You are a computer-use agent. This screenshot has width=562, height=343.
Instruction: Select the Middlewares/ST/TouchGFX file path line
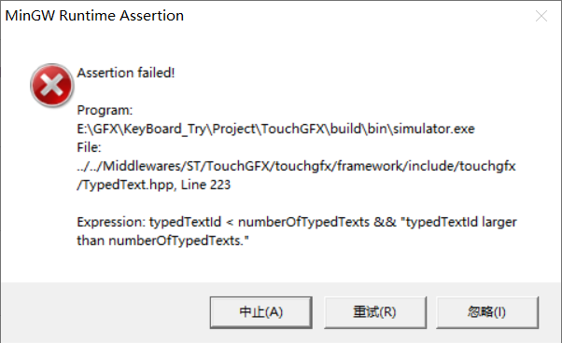(297, 166)
